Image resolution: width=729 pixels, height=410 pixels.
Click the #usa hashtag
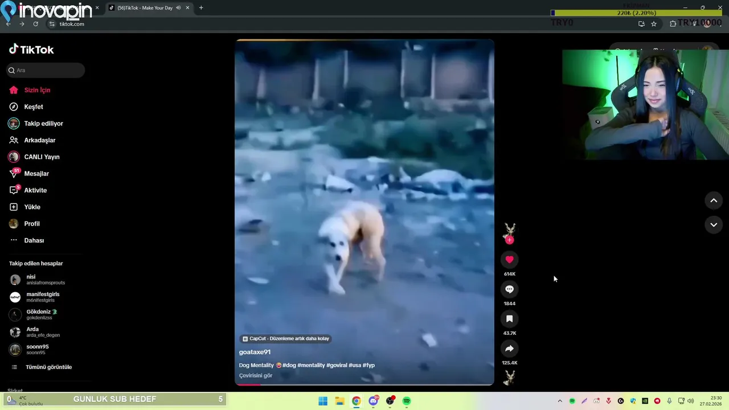click(x=355, y=366)
